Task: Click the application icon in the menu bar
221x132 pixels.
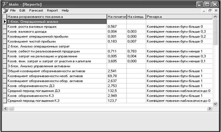Action: 6,11
